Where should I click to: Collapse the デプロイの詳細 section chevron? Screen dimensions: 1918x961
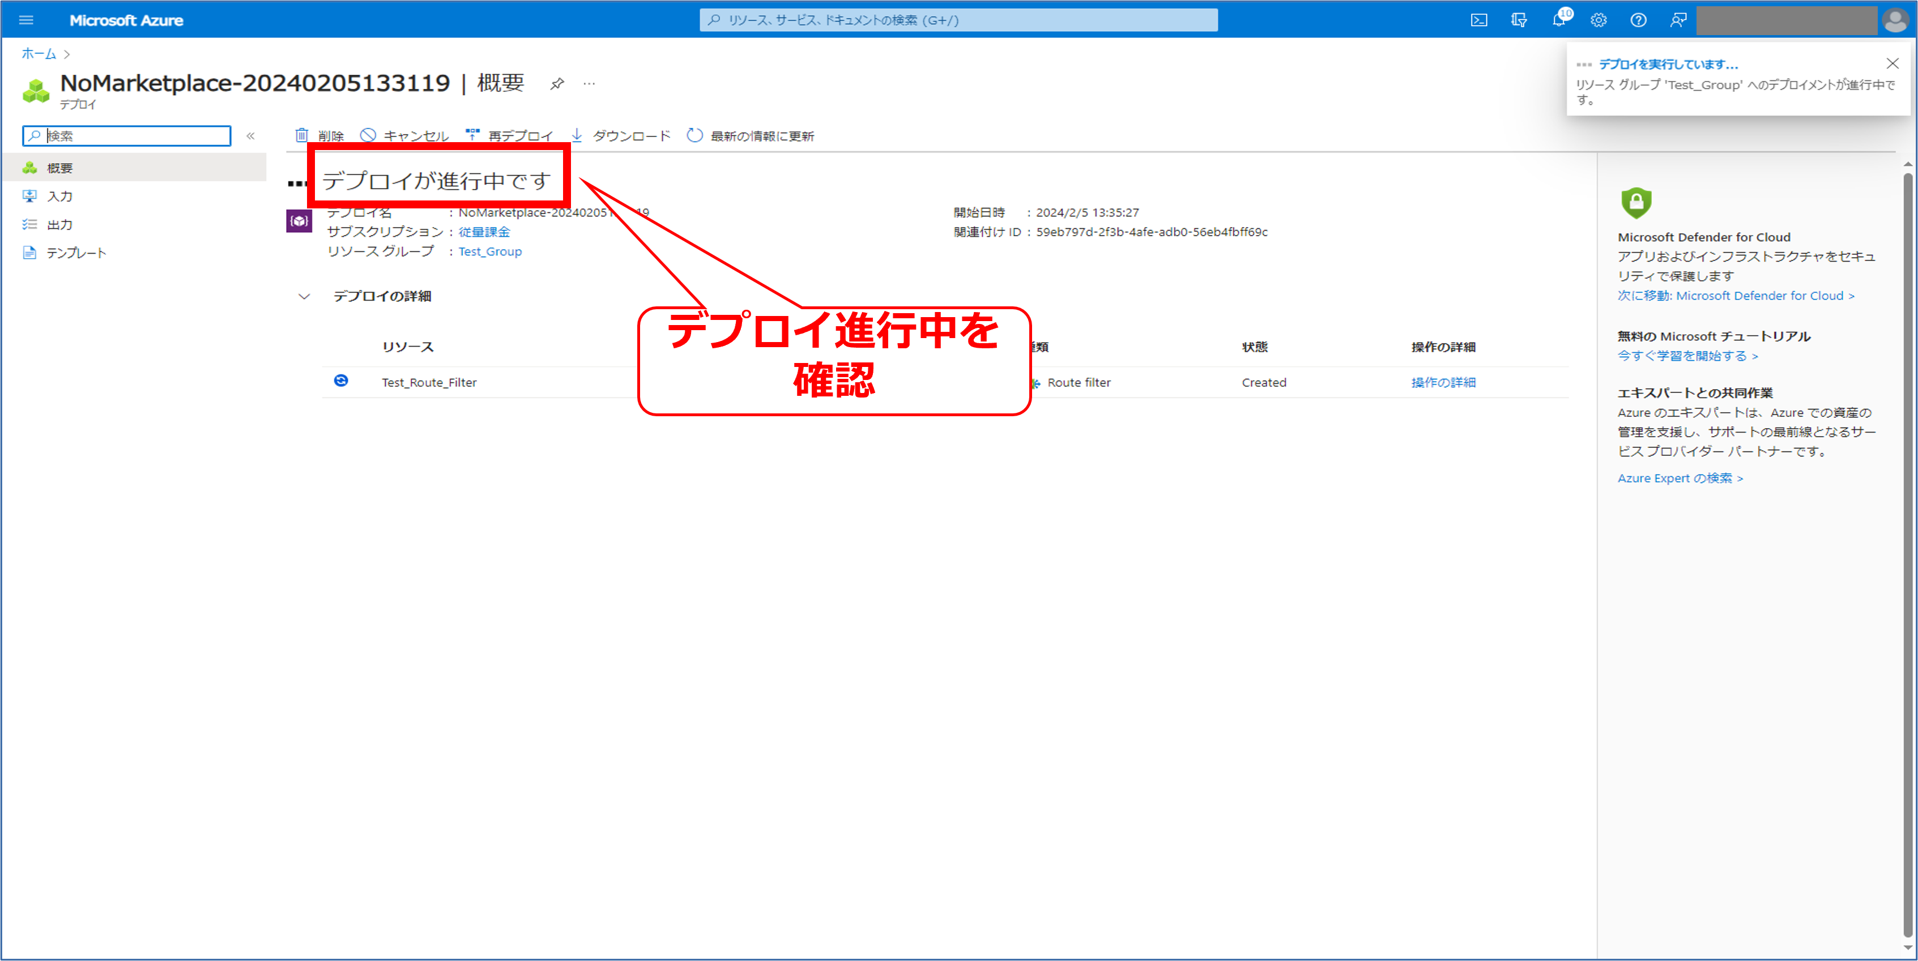point(304,296)
